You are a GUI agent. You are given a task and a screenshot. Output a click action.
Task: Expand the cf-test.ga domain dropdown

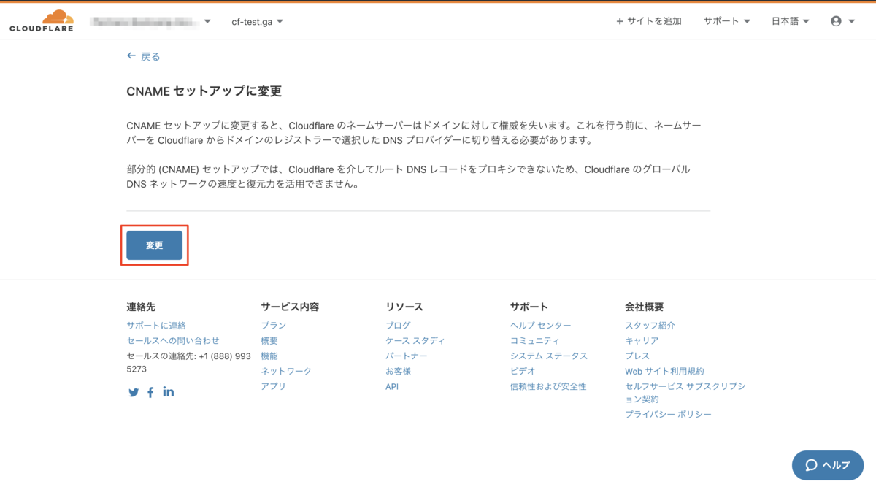click(x=258, y=21)
